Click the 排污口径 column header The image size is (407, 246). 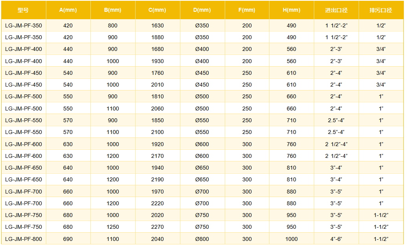(x=381, y=10)
